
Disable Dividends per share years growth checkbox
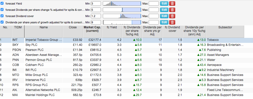point(2,22)
